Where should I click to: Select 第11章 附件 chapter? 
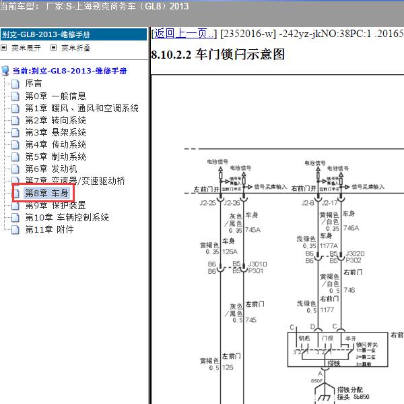pos(49,229)
